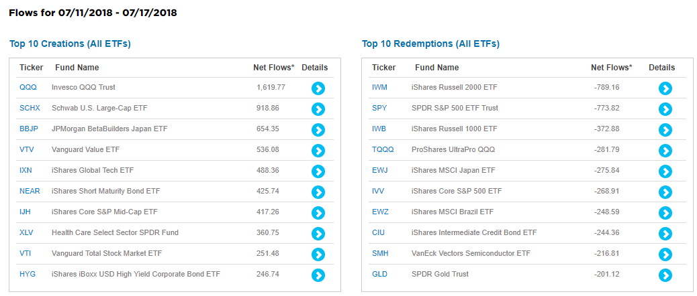Image resolution: width=697 pixels, height=296 pixels.
Task: Click the Net Flows* header in Creations table
Action: [x=274, y=68]
